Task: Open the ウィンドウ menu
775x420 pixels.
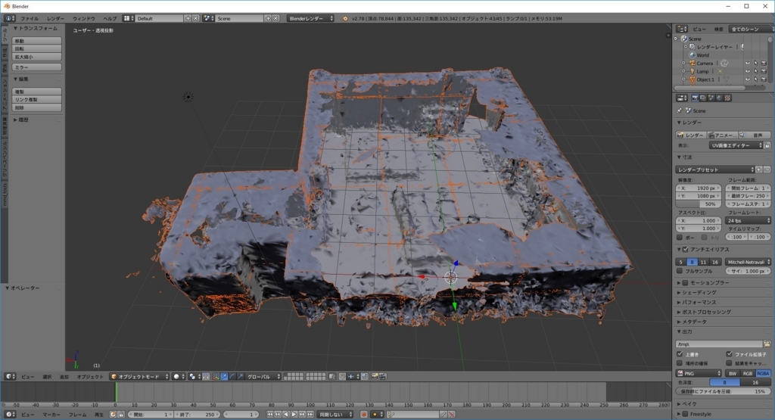Action: 83,17
